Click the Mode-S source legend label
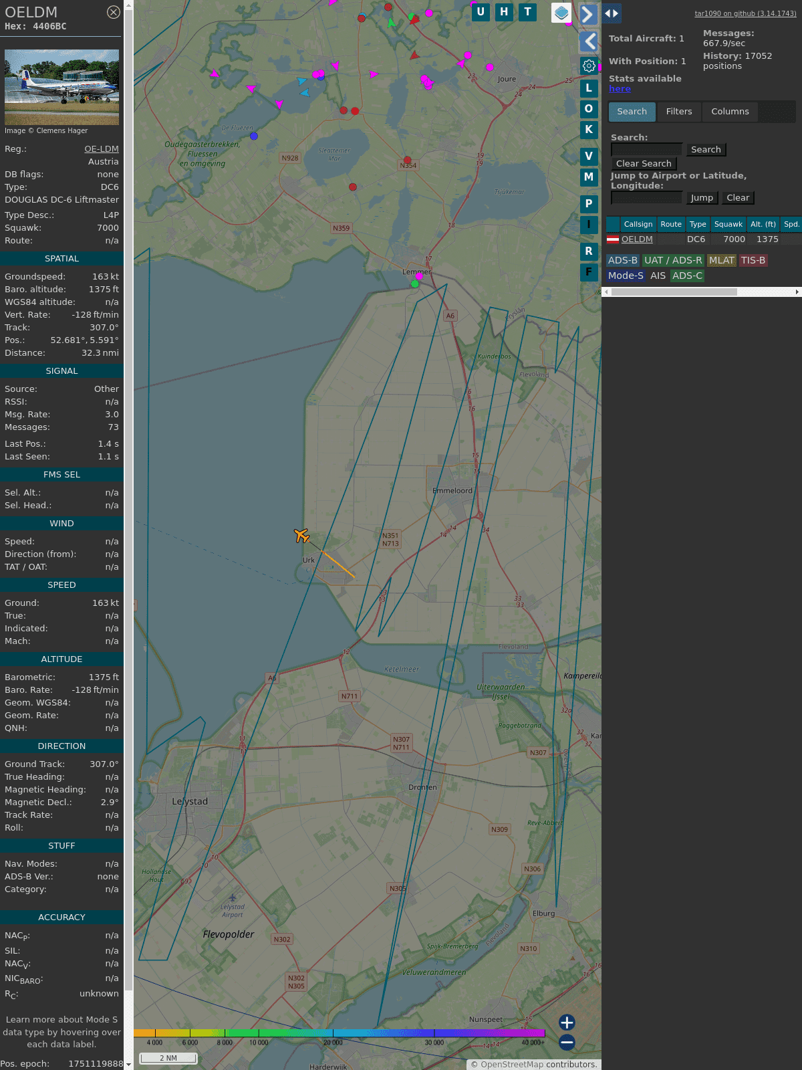Image resolution: width=802 pixels, height=1070 pixels. (x=626, y=276)
